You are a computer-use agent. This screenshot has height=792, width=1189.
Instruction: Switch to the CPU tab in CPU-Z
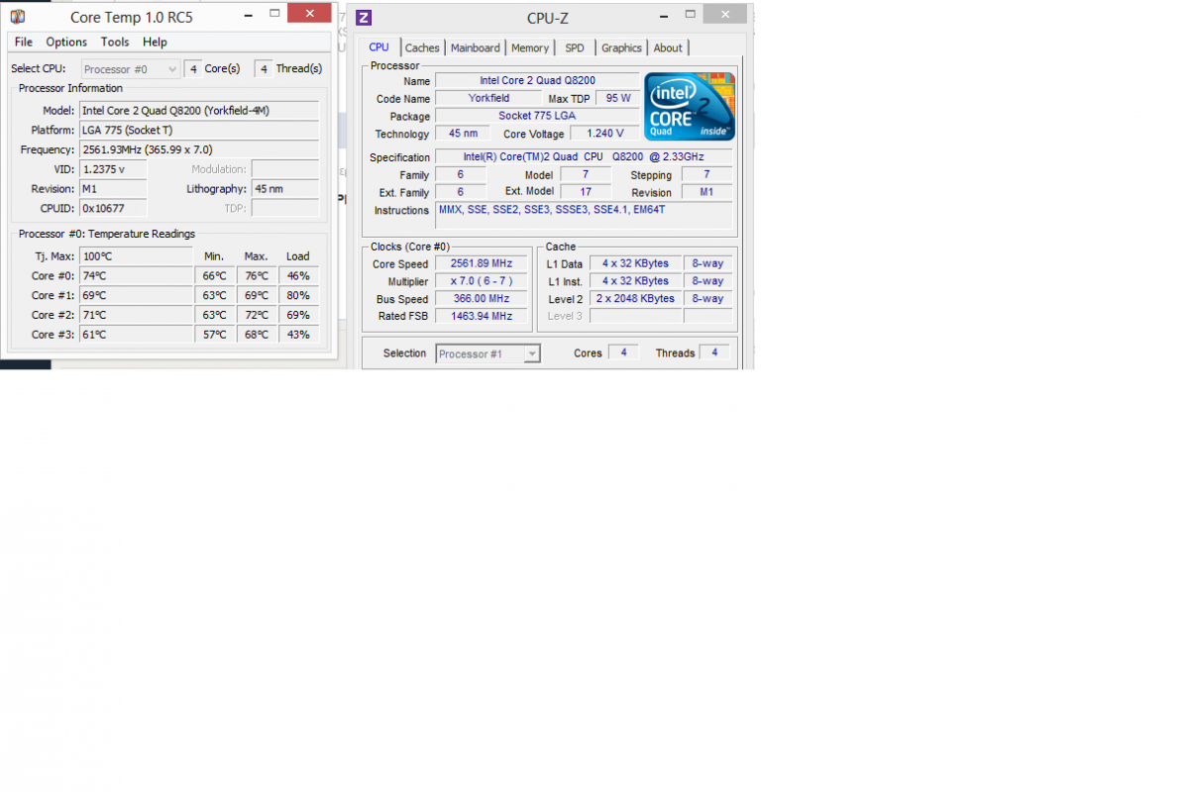(378, 48)
